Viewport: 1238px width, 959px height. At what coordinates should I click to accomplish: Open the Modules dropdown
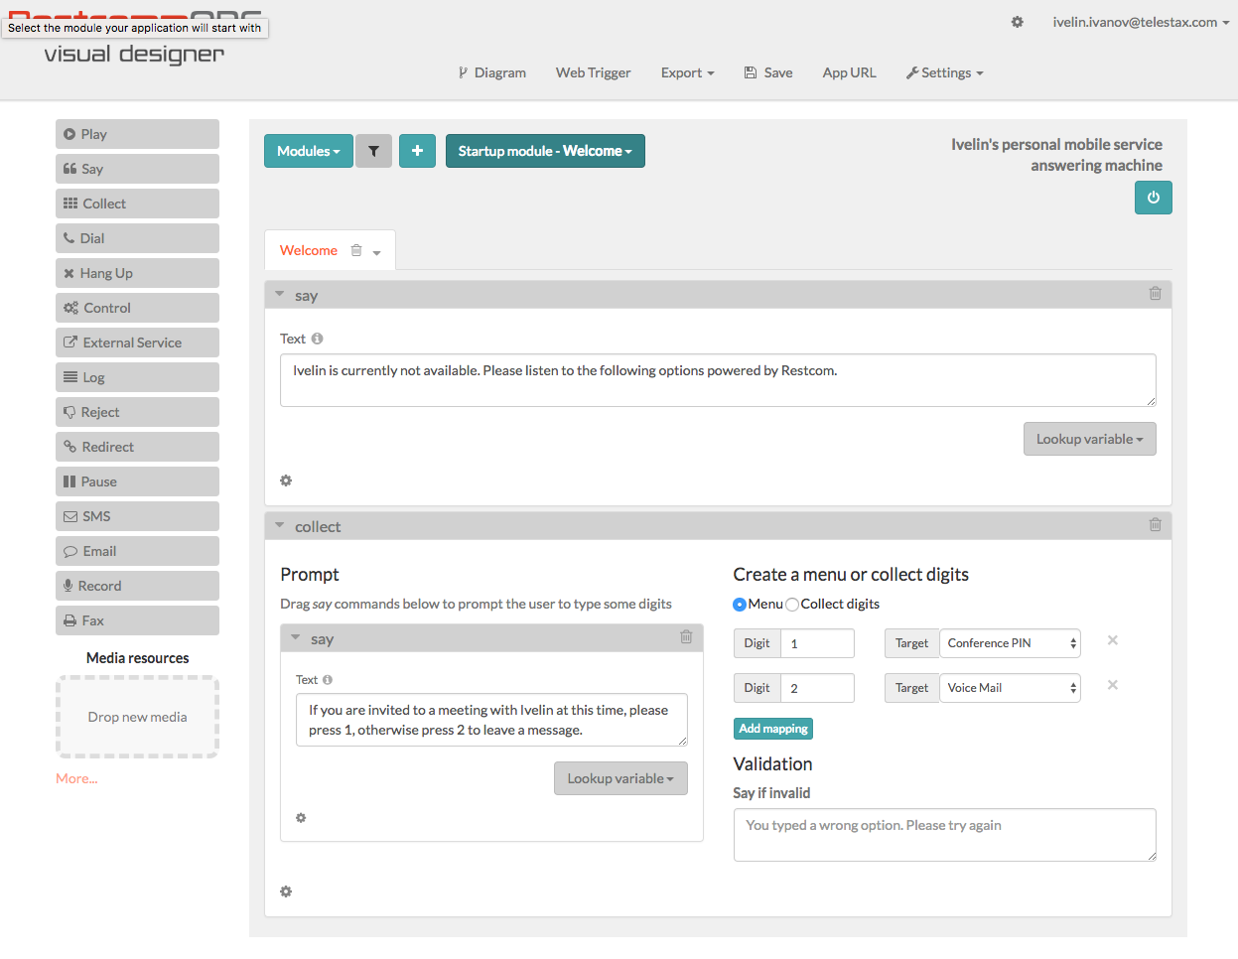[x=308, y=151]
